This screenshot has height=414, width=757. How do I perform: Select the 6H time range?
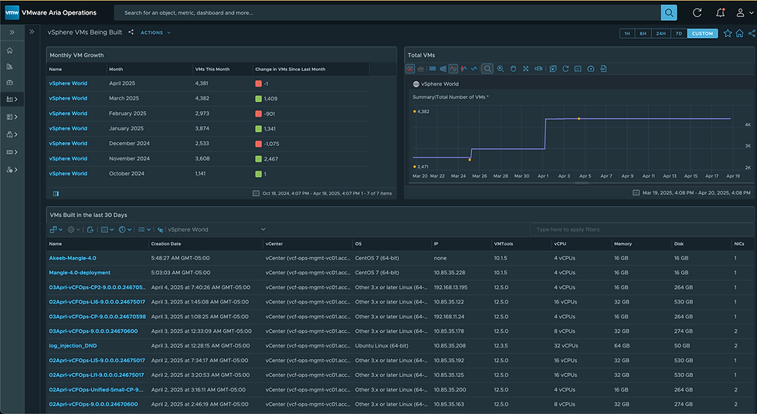coord(643,33)
